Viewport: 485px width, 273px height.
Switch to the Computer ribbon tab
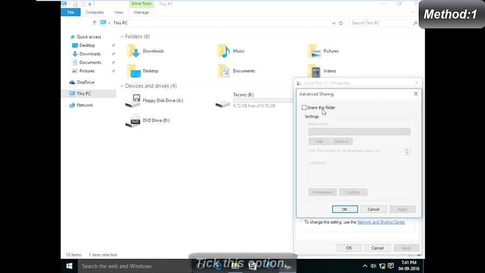coord(95,12)
